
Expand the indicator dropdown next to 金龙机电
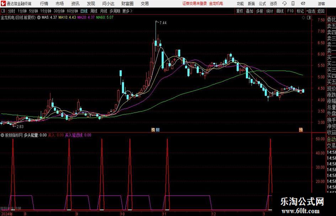39,17
